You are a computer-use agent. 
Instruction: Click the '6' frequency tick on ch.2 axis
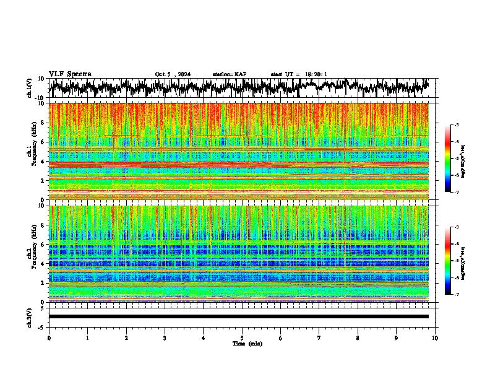point(43,245)
